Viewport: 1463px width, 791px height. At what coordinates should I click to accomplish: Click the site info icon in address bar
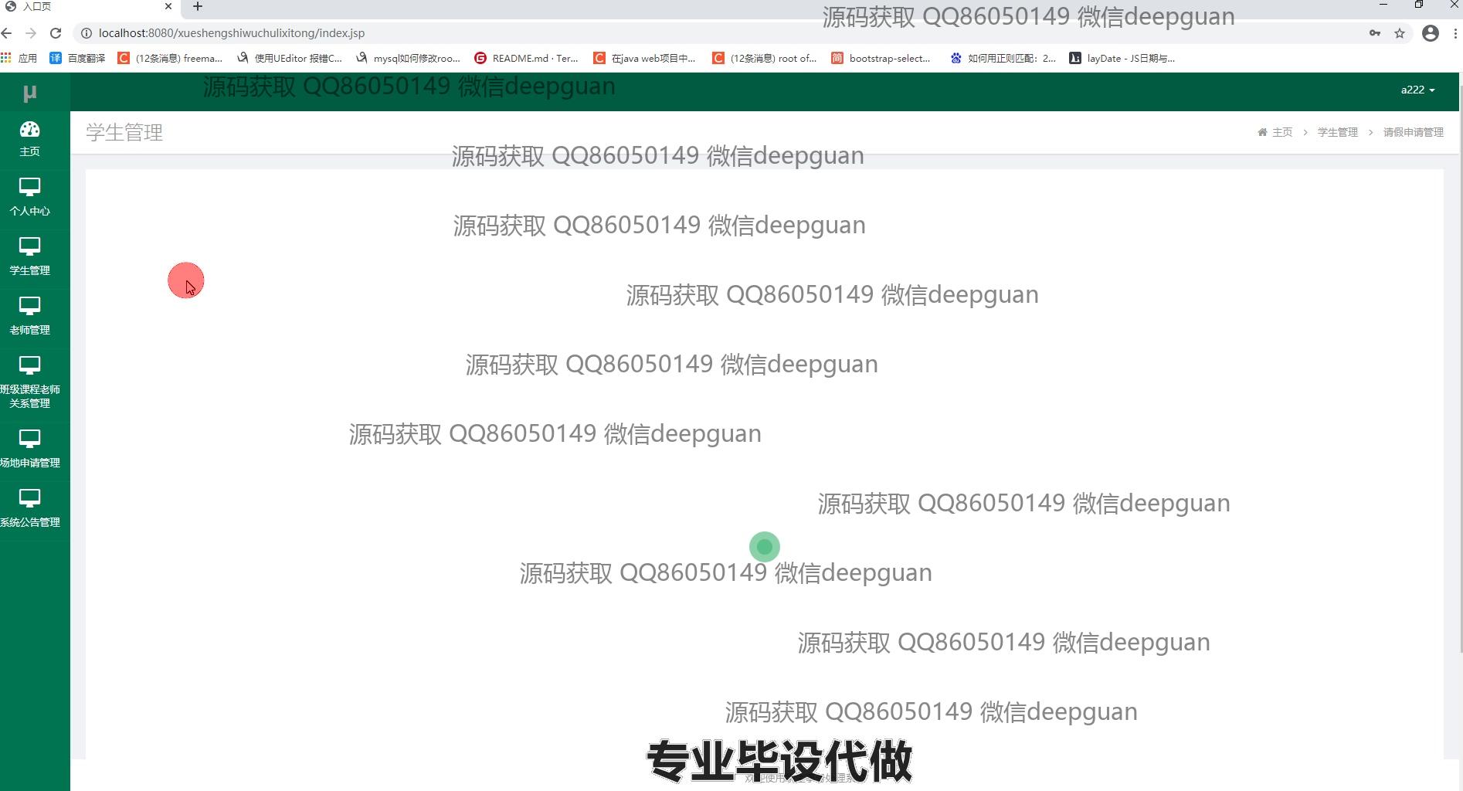click(87, 33)
